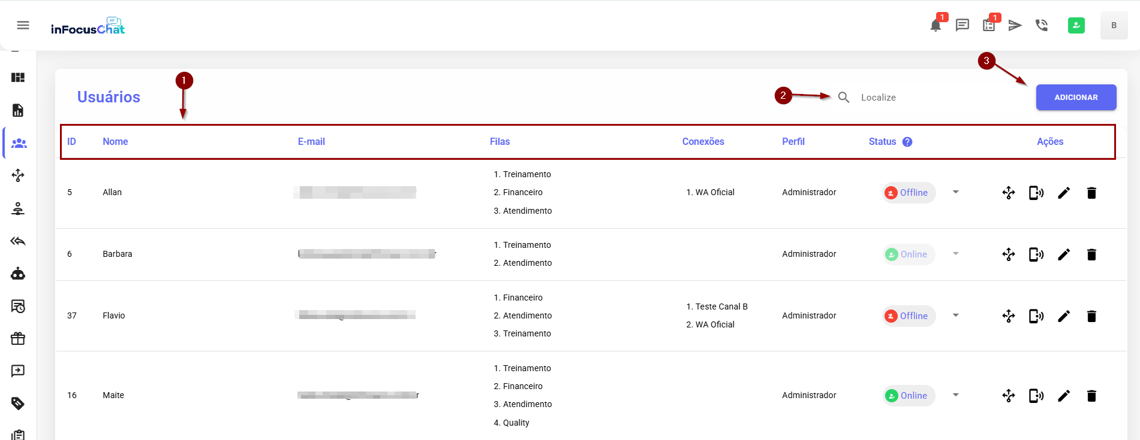Image resolution: width=1140 pixels, height=440 pixels.
Task: Toggle the green online status button in header
Action: [1076, 25]
